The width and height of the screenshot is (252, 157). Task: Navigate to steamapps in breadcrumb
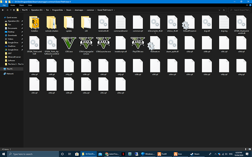[x=79, y=10]
